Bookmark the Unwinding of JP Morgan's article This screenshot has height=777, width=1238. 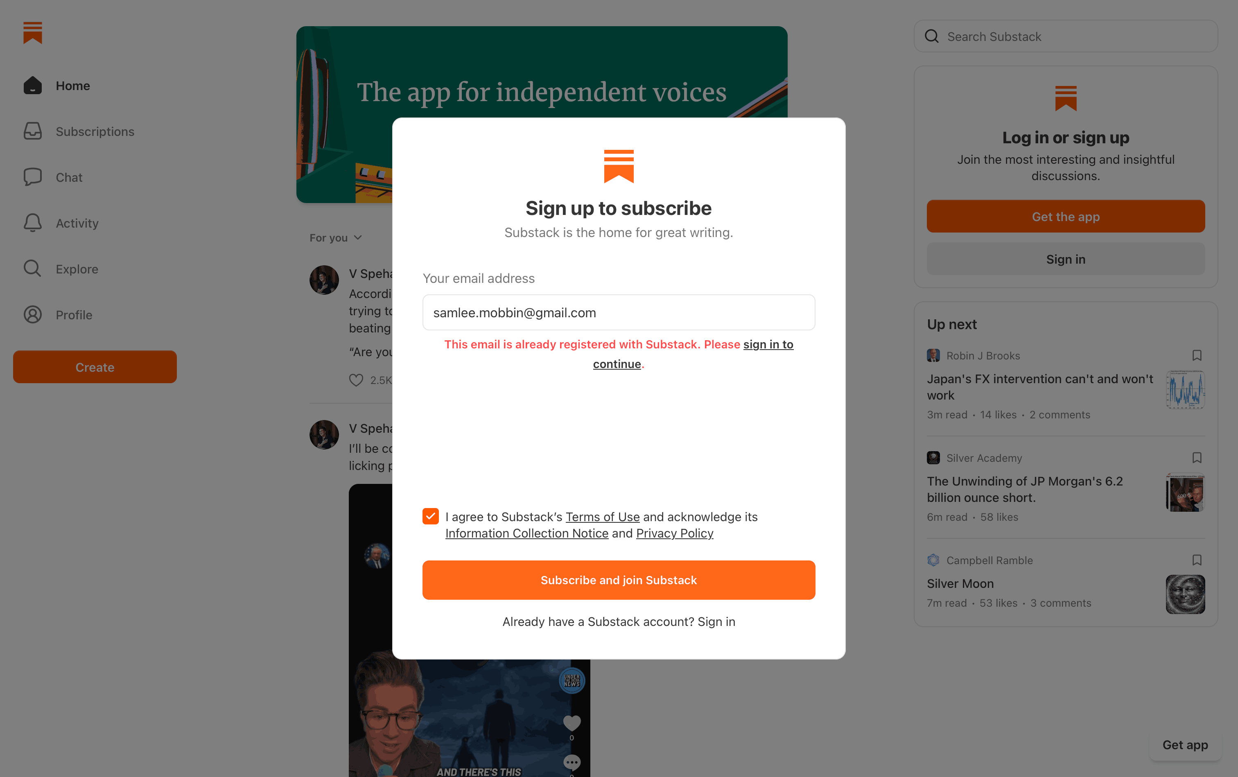tap(1196, 458)
